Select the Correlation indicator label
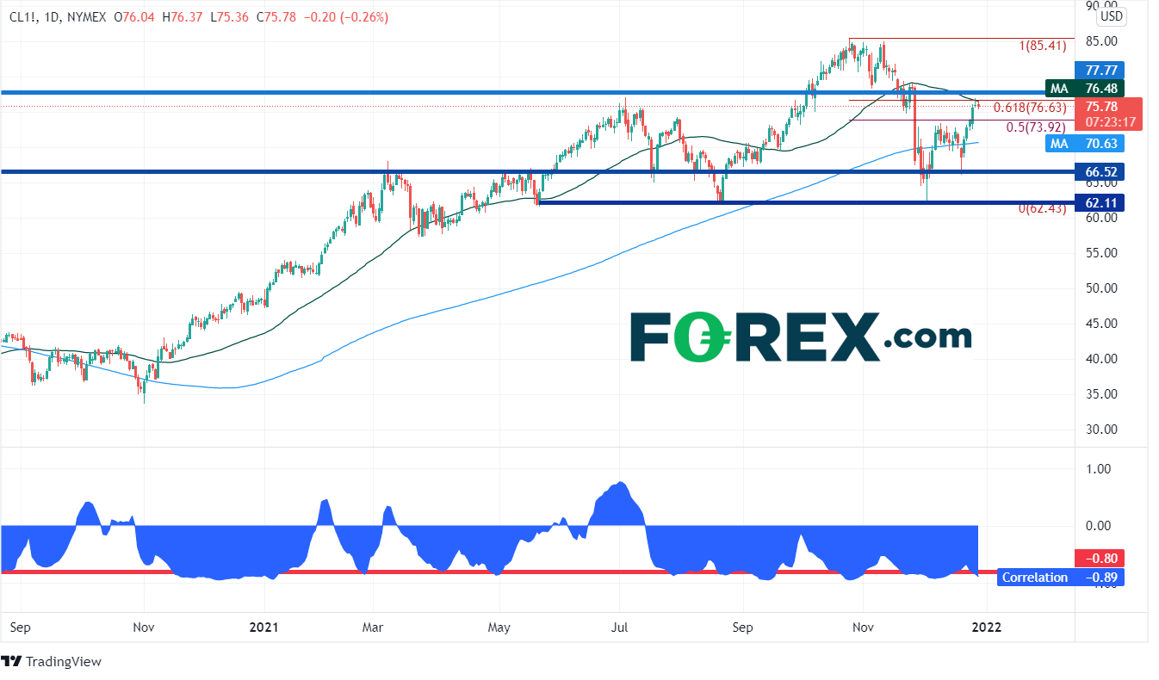This screenshot has height=680, width=1159. click(x=1035, y=578)
